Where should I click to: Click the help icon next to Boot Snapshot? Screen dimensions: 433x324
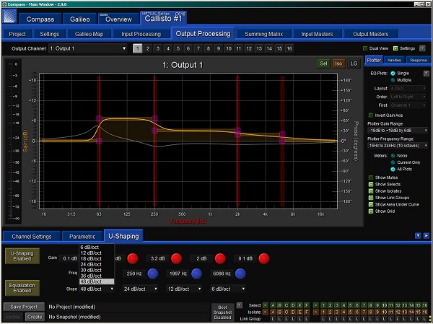pyautogui.click(x=240, y=305)
